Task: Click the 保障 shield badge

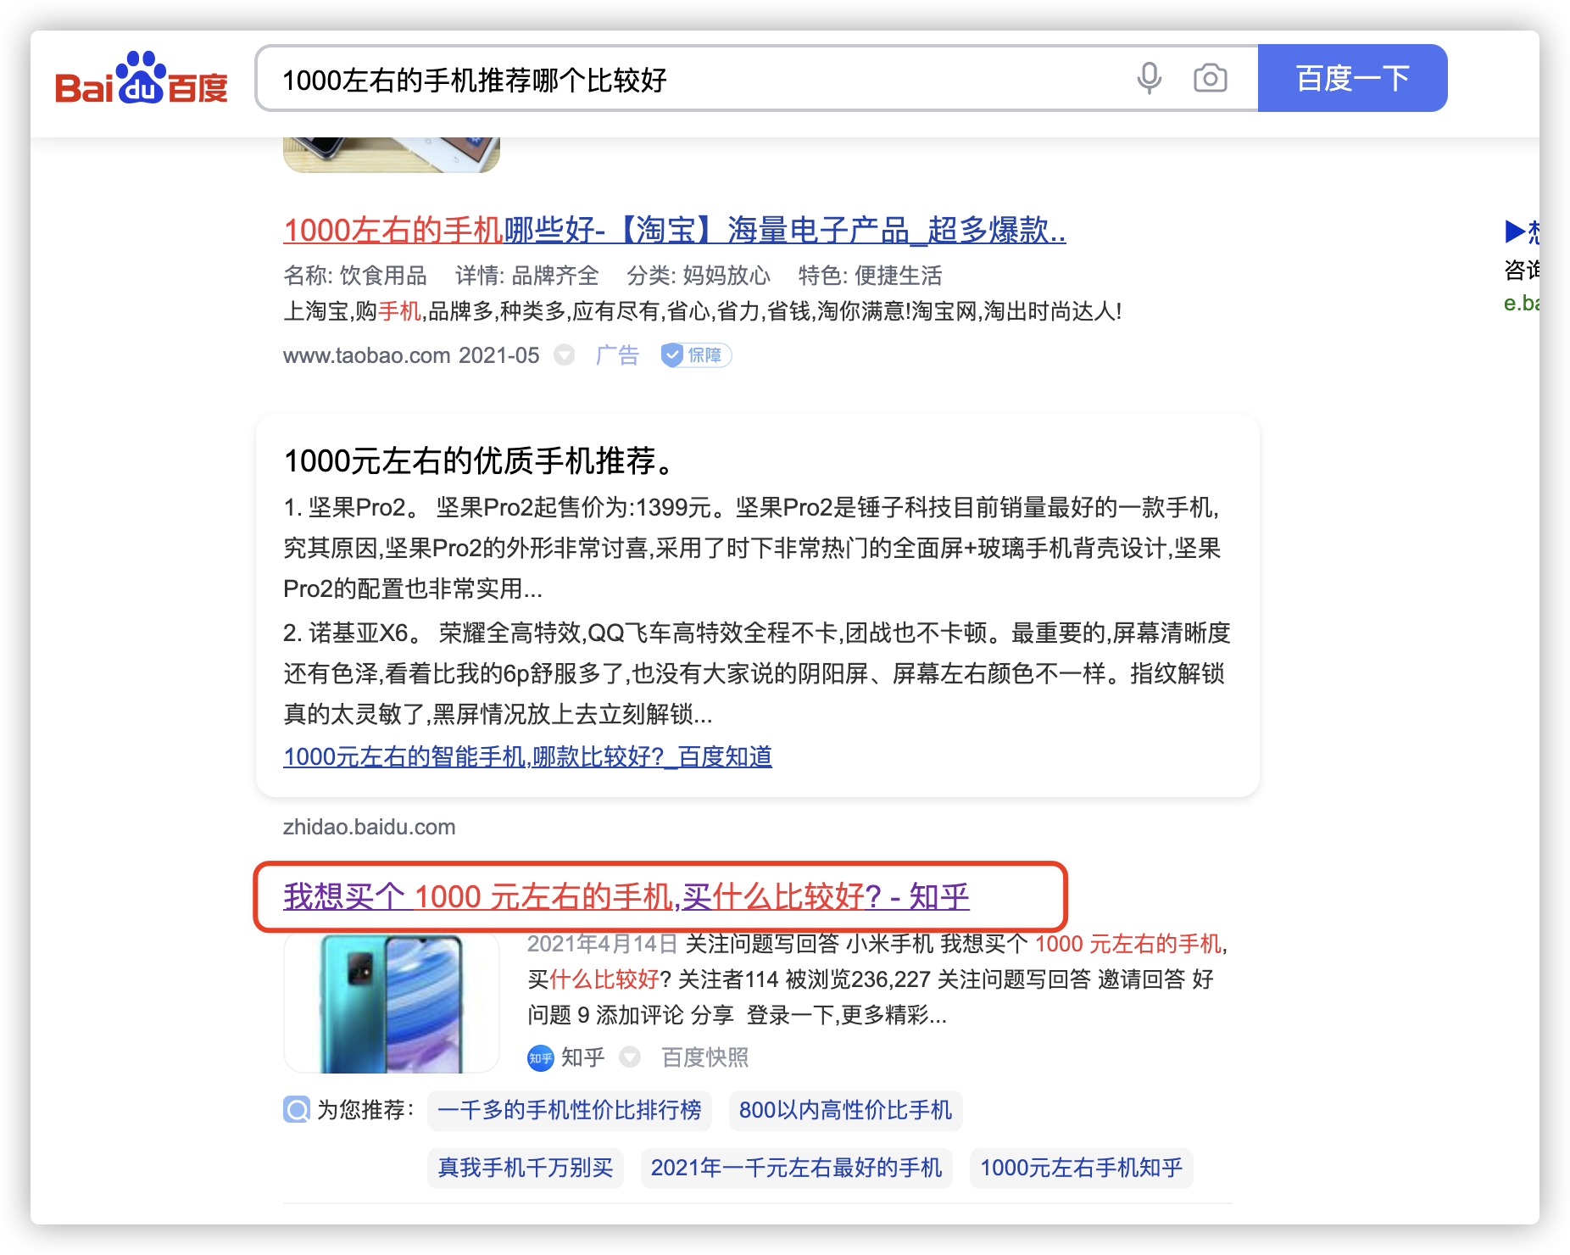Action: click(695, 355)
